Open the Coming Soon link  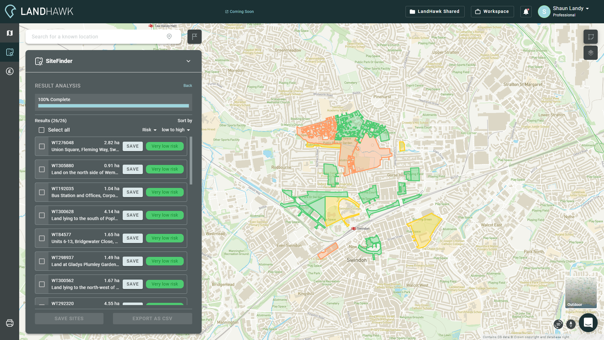(x=239, y=12)
